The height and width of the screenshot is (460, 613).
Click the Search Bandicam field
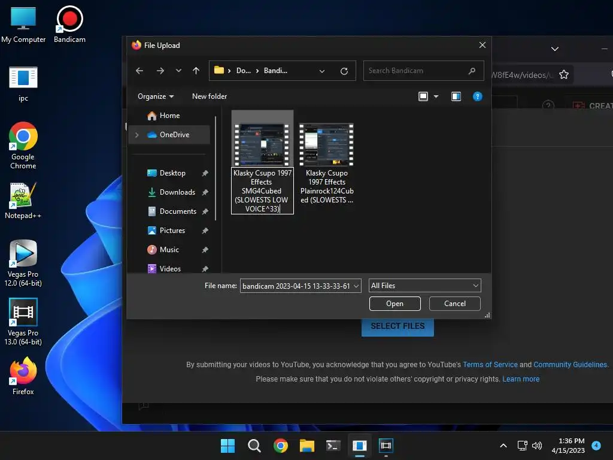[424, 71]
